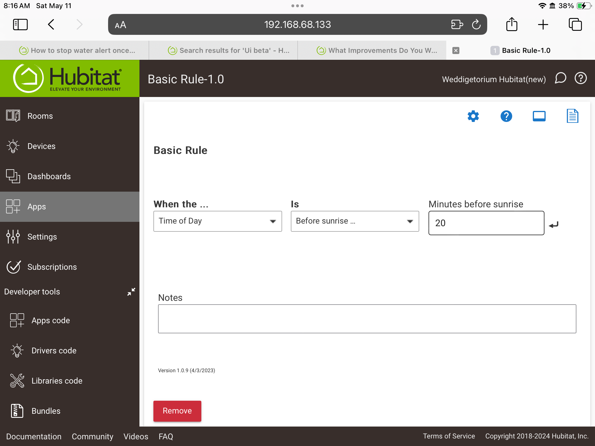The width and height of the screenshot is (595, 446).
Task: Select the Basic Rule-1.0 browser tab
Action: [521, 51]
